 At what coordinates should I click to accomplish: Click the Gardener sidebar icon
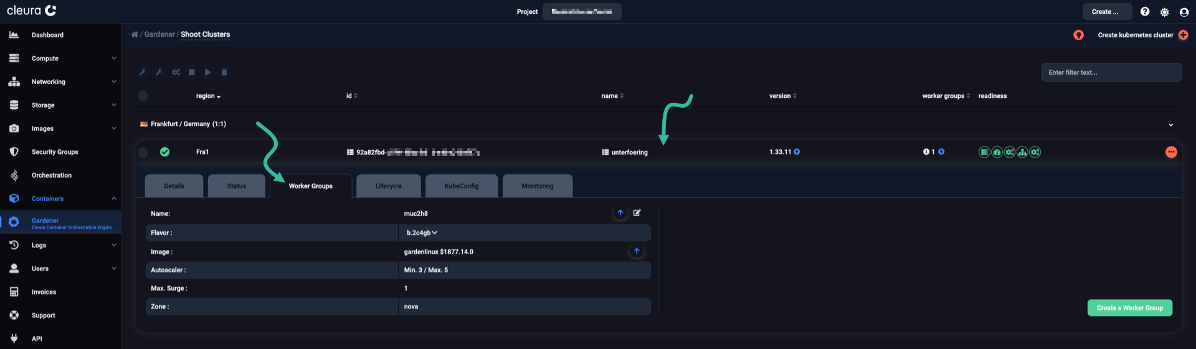pyautogui.click(x=14, y=222)
